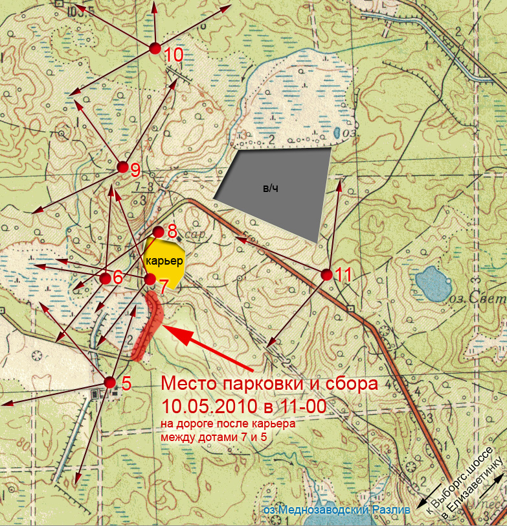Click the text 'между дотами 7 и 5'
This screenshot has width=507, height=526.
pyautogui.click(x=214, y=437)
